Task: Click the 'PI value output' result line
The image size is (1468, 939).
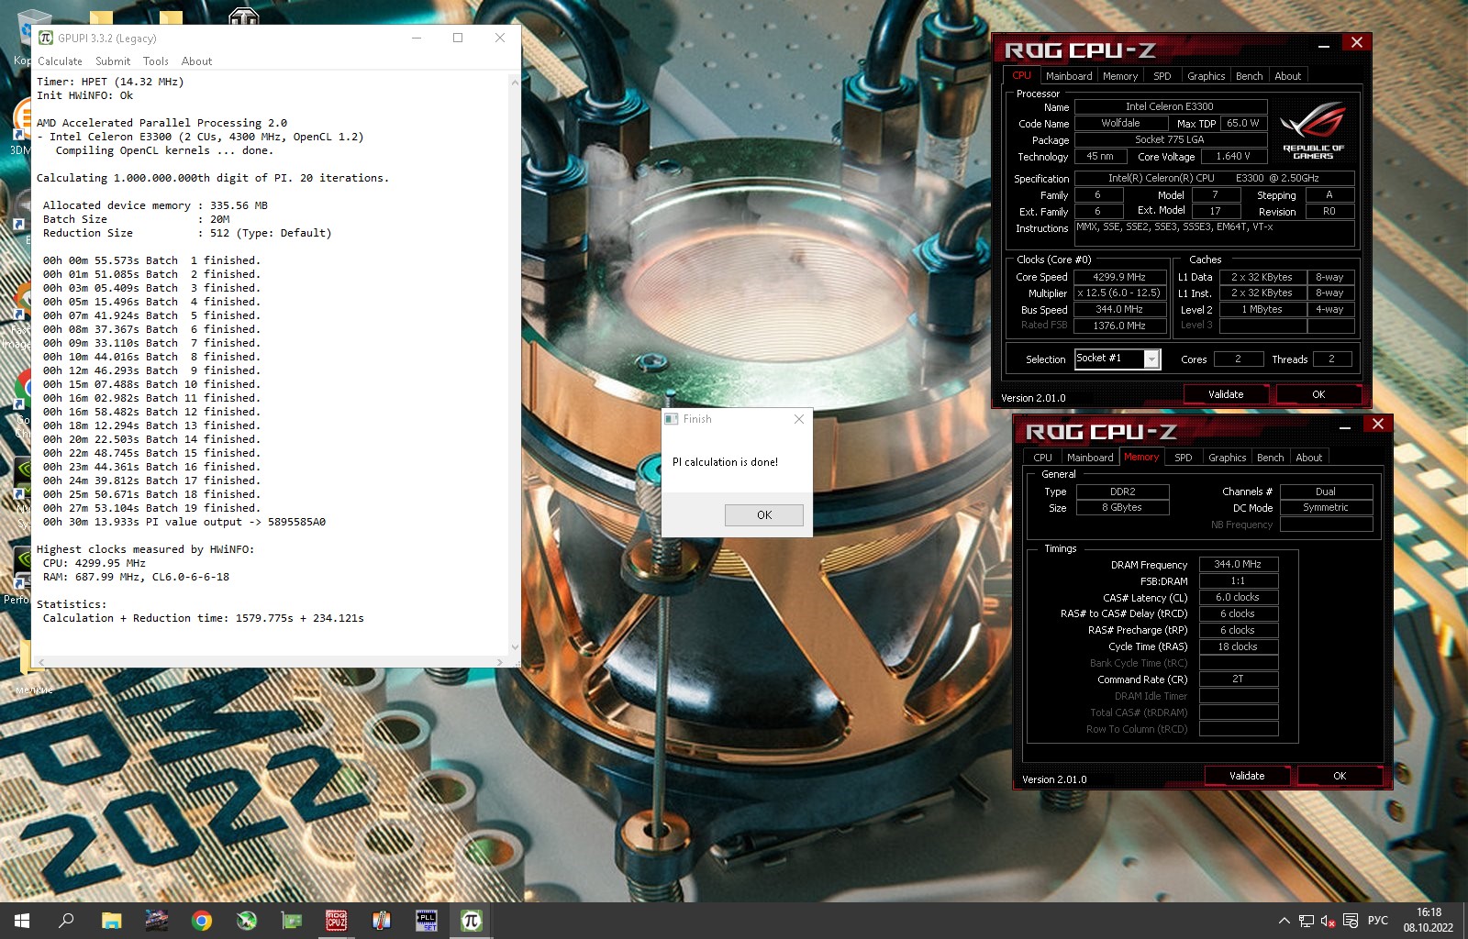Action: (x=184, y=522)
